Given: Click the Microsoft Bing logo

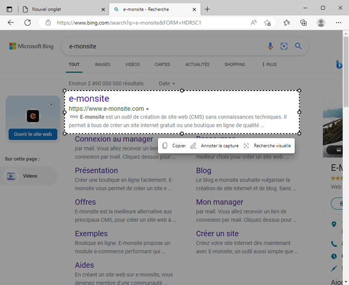Looking at the screenshot, I should coord(31,46).
